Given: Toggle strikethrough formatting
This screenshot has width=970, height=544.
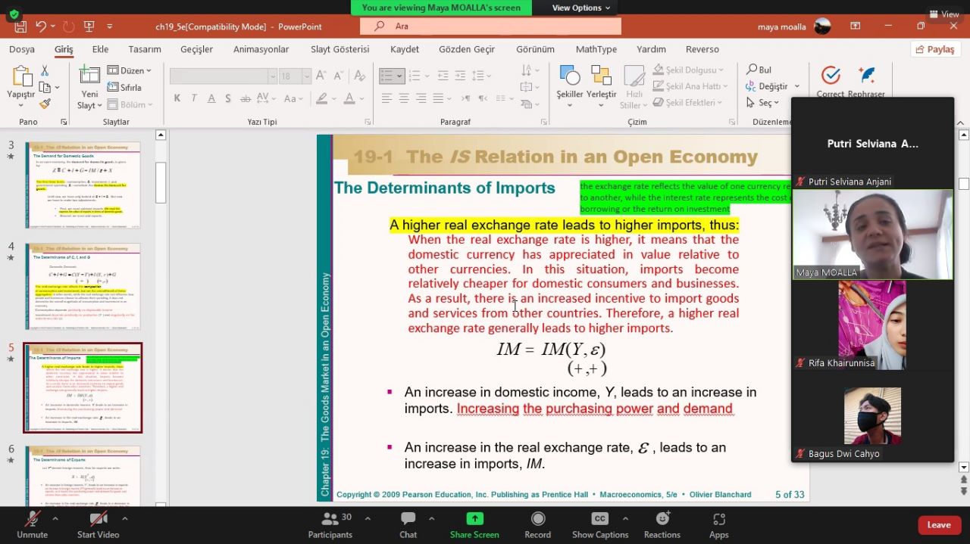Looking at the screenshot, I should pos(245,98).
